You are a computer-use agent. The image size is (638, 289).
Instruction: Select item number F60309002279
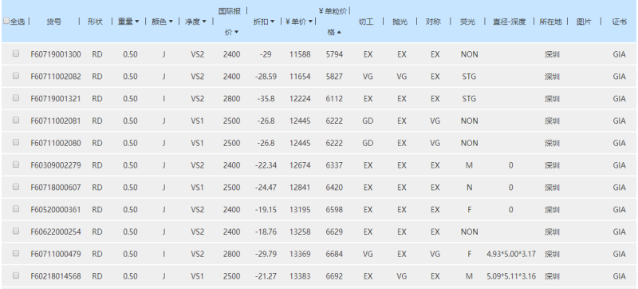coord(56,165)
